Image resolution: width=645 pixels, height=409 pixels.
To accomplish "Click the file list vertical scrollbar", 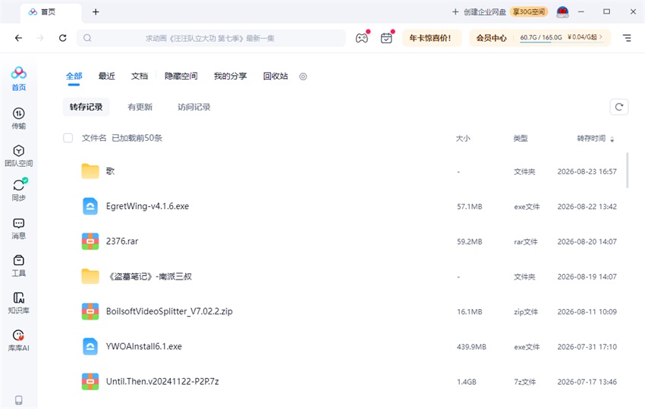I will (x=628, y=170).
